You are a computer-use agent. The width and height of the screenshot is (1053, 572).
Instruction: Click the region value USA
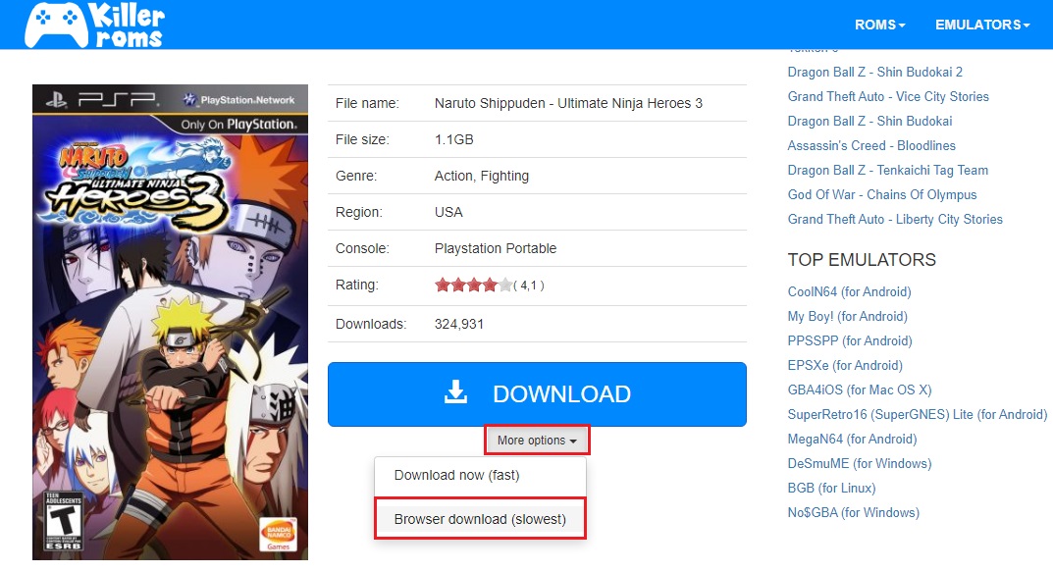click(448, 212)
